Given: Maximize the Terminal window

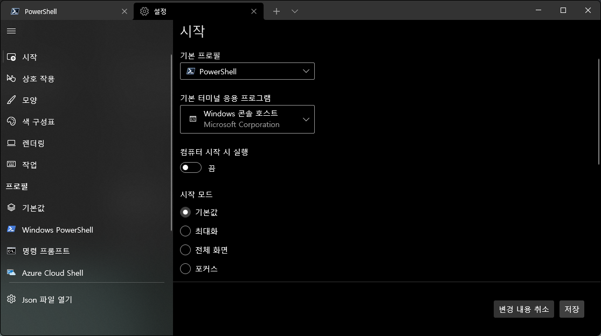Looking at the screenshot, I should coord(563,10).
